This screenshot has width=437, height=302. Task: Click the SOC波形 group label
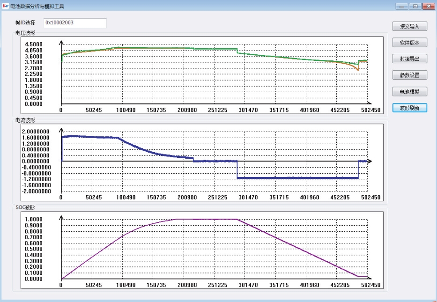coord(25,207)
